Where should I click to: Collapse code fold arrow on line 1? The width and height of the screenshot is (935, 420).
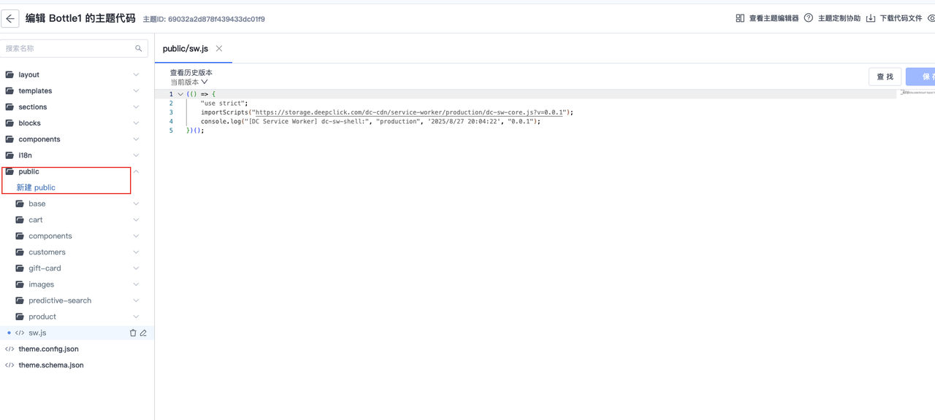180,94
